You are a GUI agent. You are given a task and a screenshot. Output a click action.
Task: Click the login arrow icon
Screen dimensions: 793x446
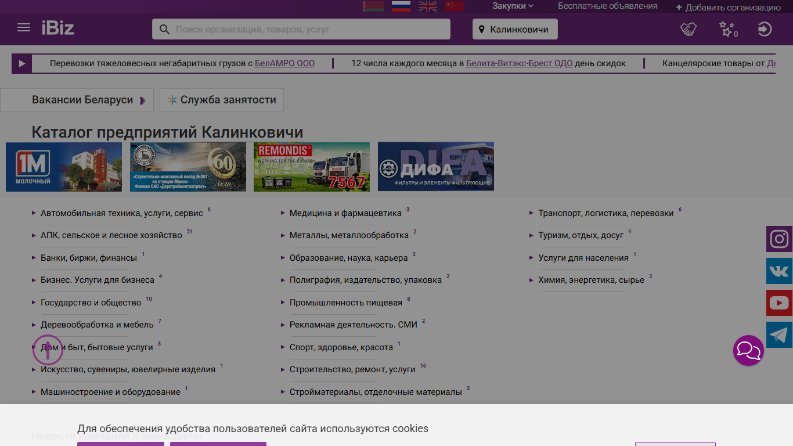tap(765, 29)
